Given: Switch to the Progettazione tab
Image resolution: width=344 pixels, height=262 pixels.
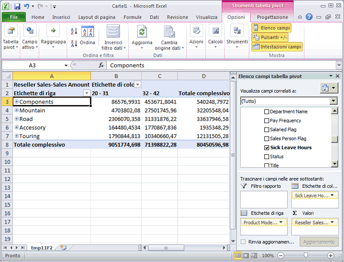Looking at the screenshot, I should (272, 17).
